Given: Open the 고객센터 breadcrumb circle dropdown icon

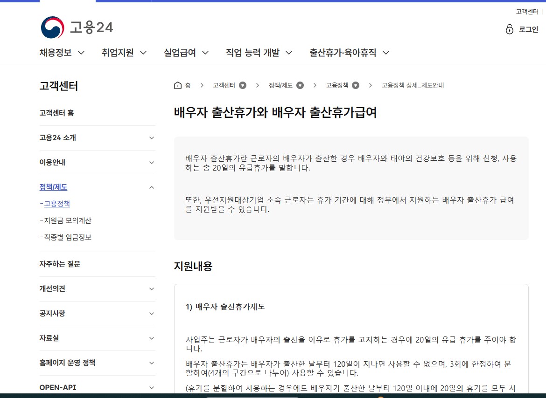Looking at the screenshot, I should pos(243,85).
